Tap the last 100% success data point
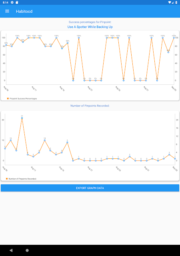This screenshot has height=256, width=180. coord(174,38)
